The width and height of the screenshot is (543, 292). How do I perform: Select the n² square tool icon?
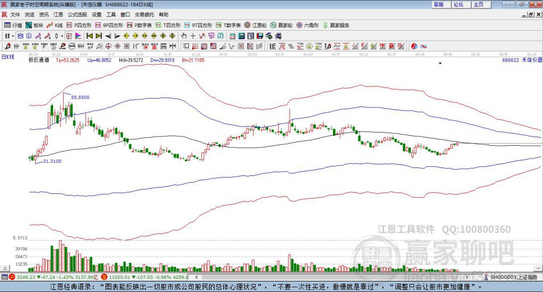[x=90, y=46]
